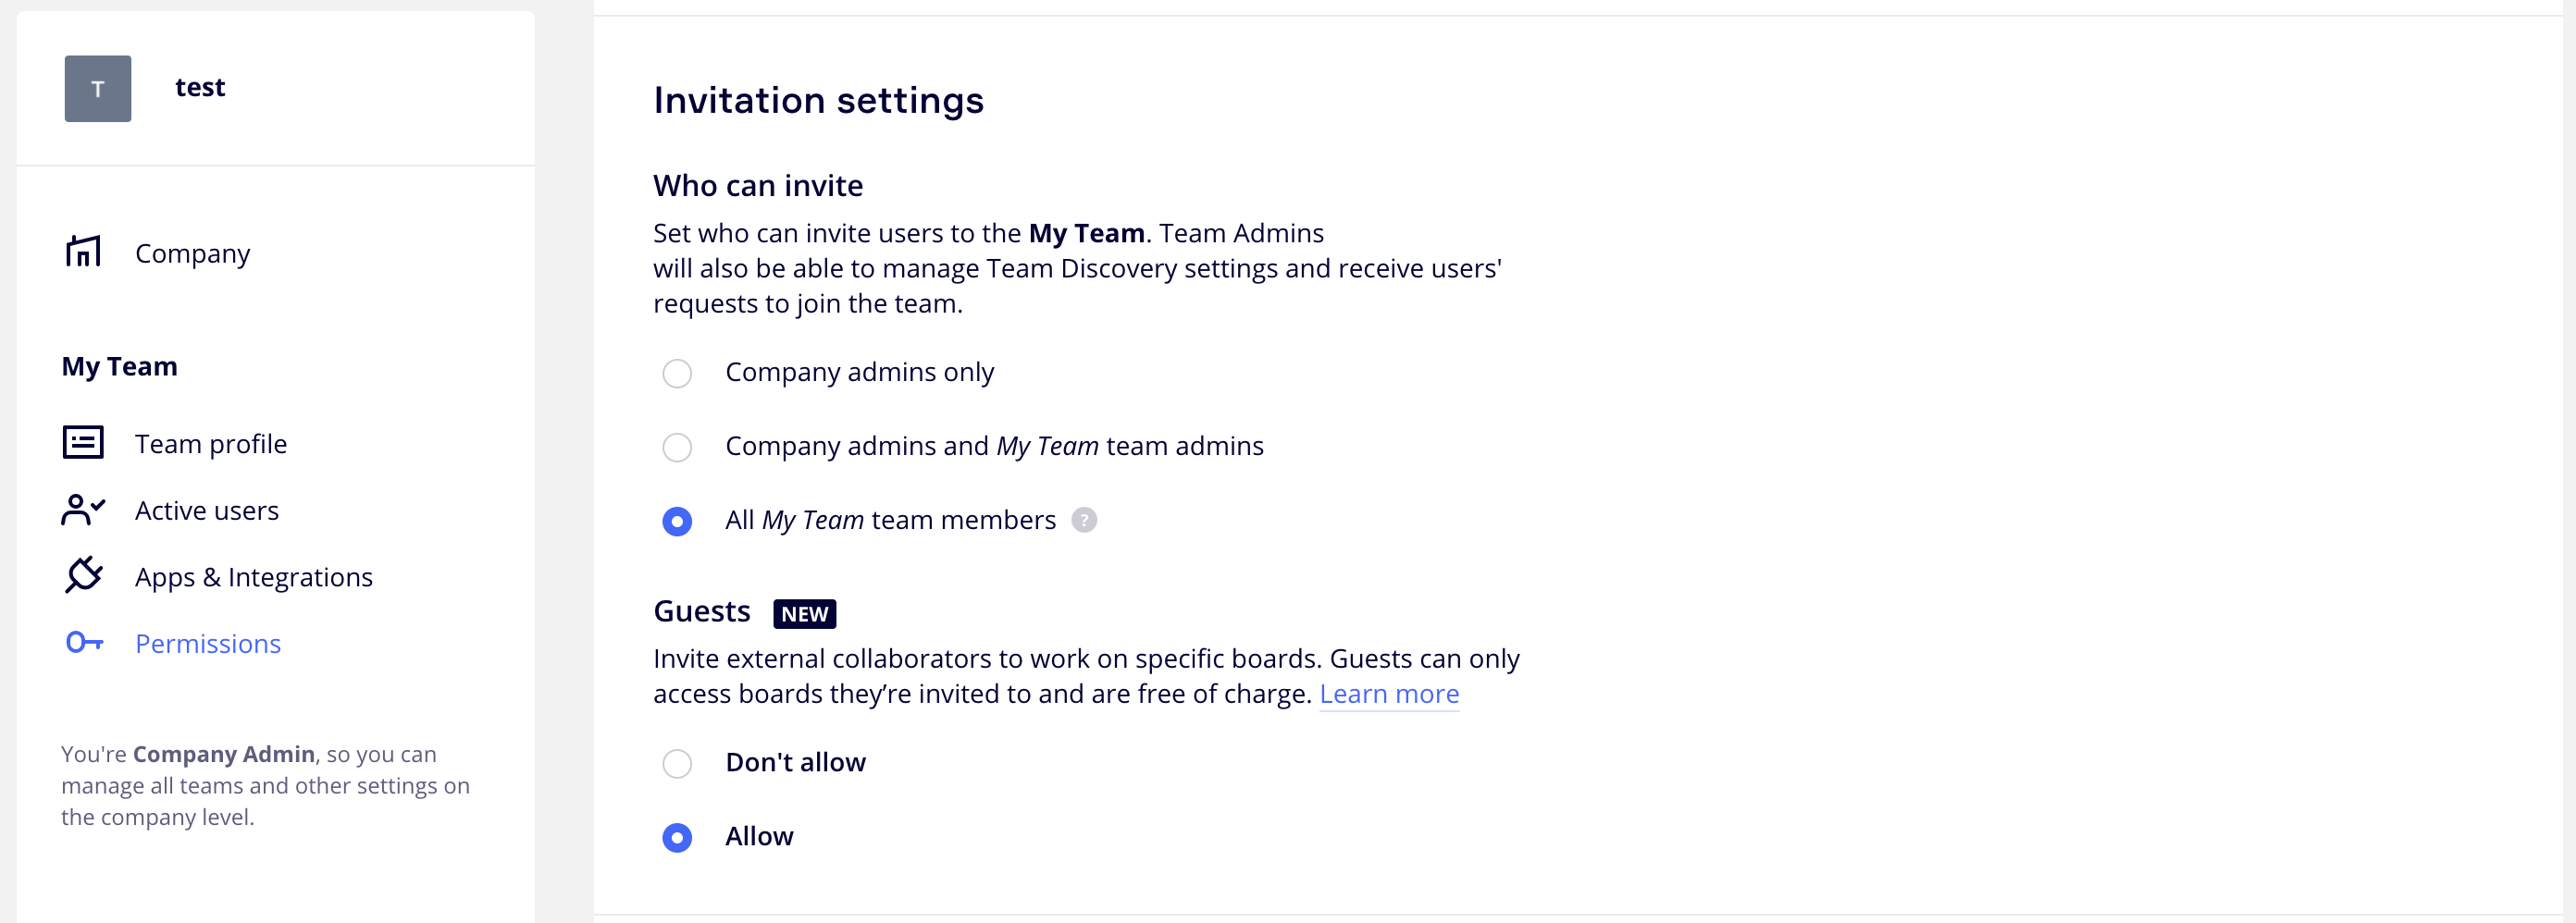
Task: Open the Active users page
Action: (x=207, y=510)
